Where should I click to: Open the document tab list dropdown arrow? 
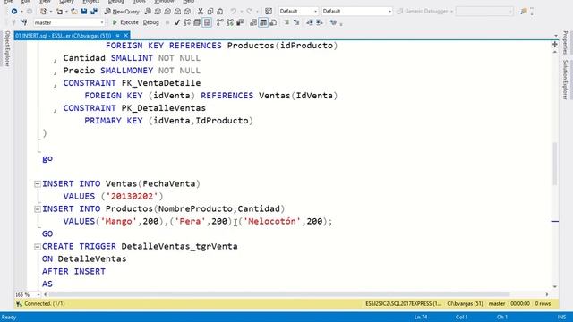click(x=556, y=36)
